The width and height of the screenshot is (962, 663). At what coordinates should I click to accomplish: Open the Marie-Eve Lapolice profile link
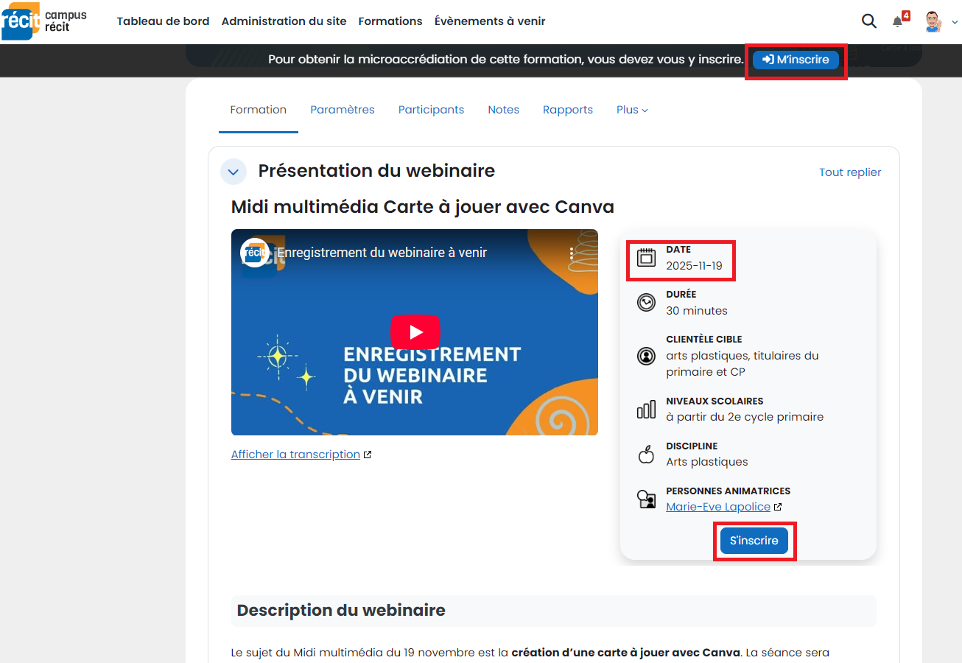click(718, 506)
